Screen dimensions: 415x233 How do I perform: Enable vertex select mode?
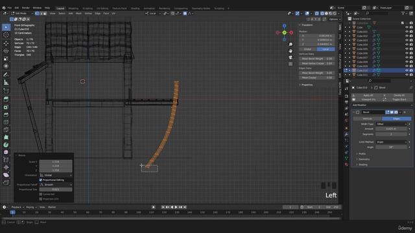37,13
